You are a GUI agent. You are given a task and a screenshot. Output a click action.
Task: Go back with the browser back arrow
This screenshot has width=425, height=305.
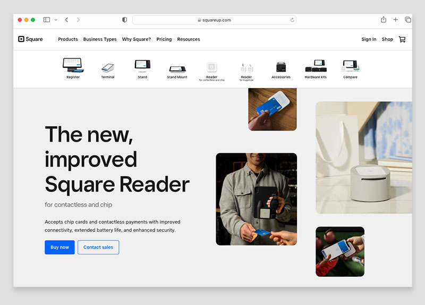(x=67, y=20)
